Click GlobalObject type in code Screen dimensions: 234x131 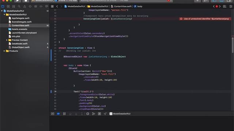coord(118,57)
